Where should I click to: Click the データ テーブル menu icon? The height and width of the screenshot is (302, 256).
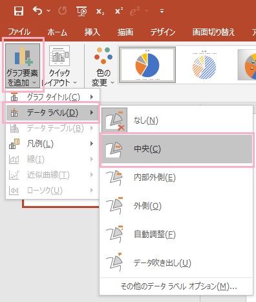coord(14,128)
